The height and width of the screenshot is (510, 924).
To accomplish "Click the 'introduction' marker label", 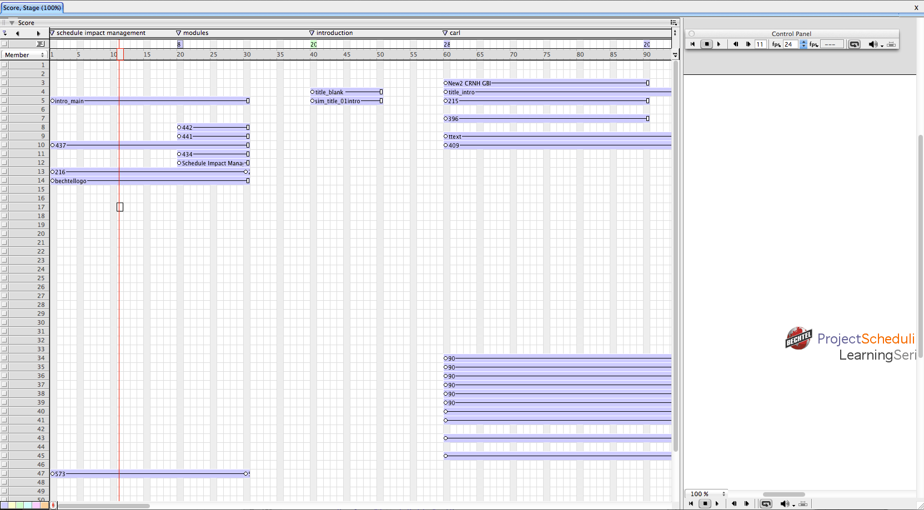I will 334,33.
